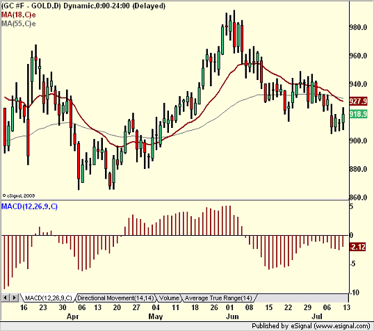
Task: Click the GC #F - GOLD,D chart title
Action: (83, 6)
